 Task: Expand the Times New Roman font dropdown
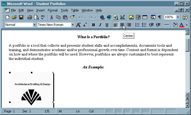click(73, 25)
